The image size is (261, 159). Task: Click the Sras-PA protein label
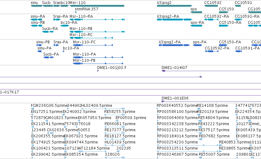(x=61, y=42)
